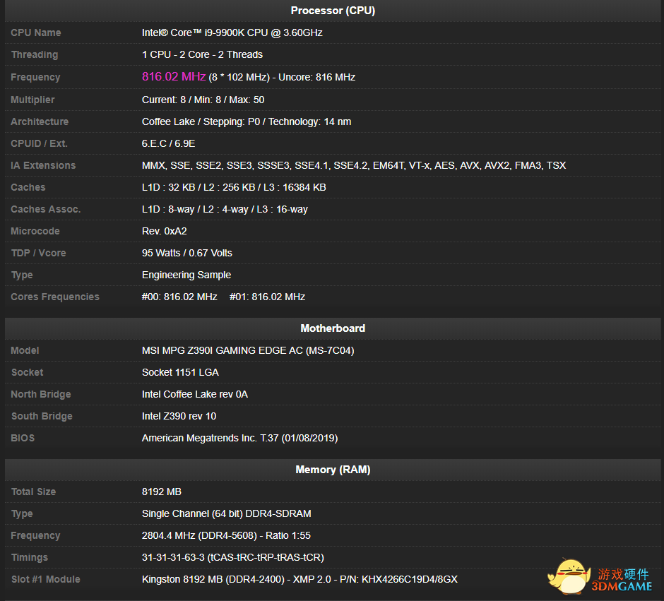Click the IA Extensions list starting with 'MMX, SSE'

coord(354,165)
